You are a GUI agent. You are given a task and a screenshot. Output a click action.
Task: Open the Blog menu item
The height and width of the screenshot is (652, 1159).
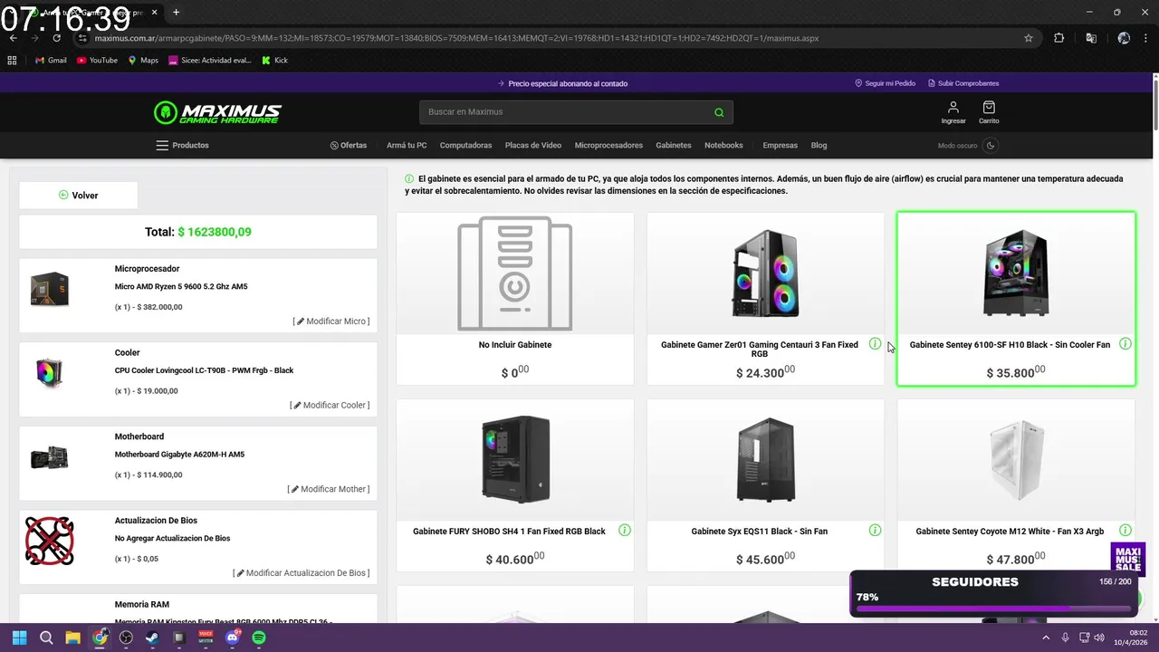pyautogui.click(x=819, y=145)
